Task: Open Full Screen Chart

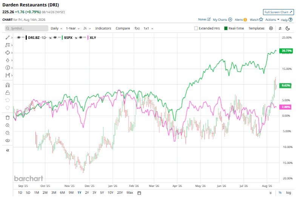Action: point(278,12)
